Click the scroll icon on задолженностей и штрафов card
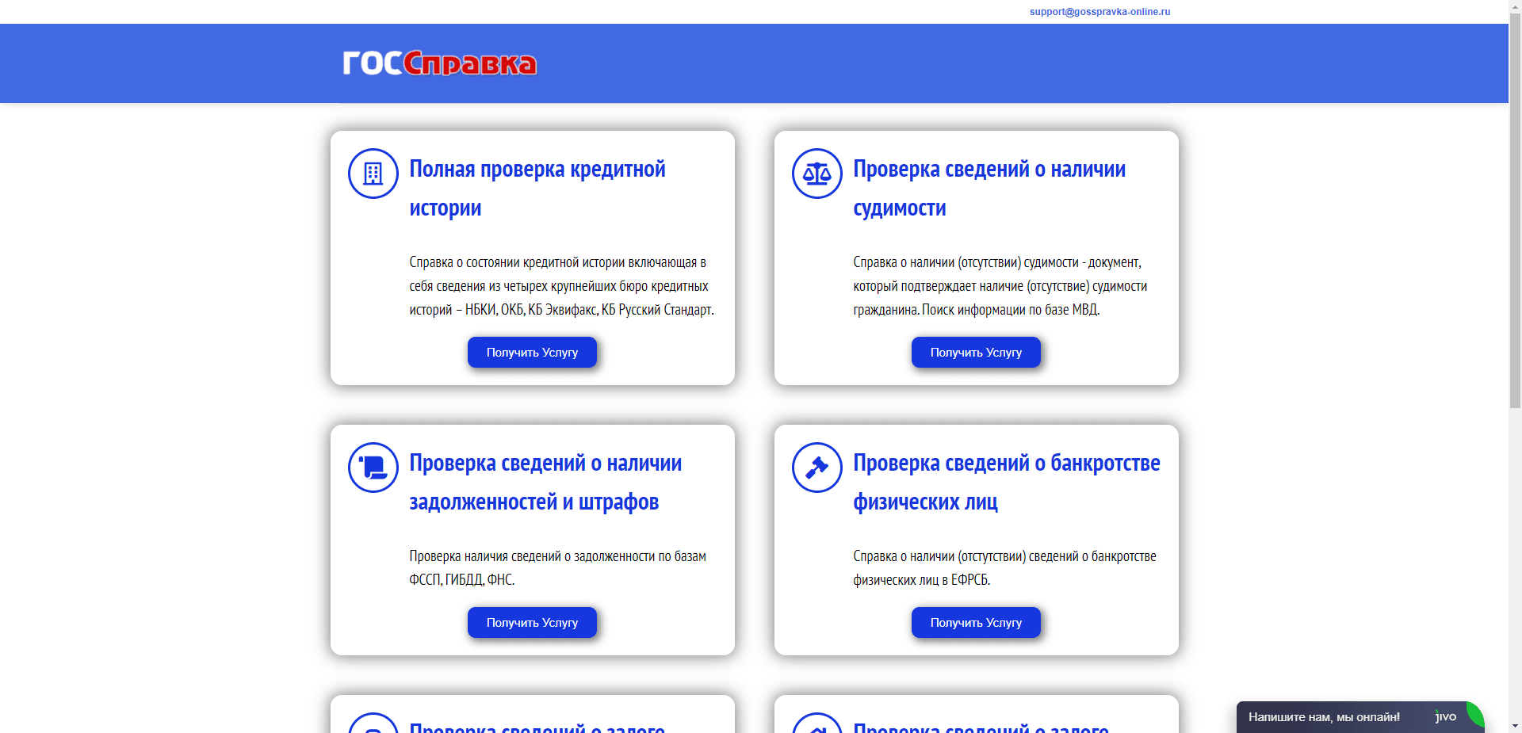Image resolution: width=1522 pixels, height=733 pixels. click(x=373, y=468)
